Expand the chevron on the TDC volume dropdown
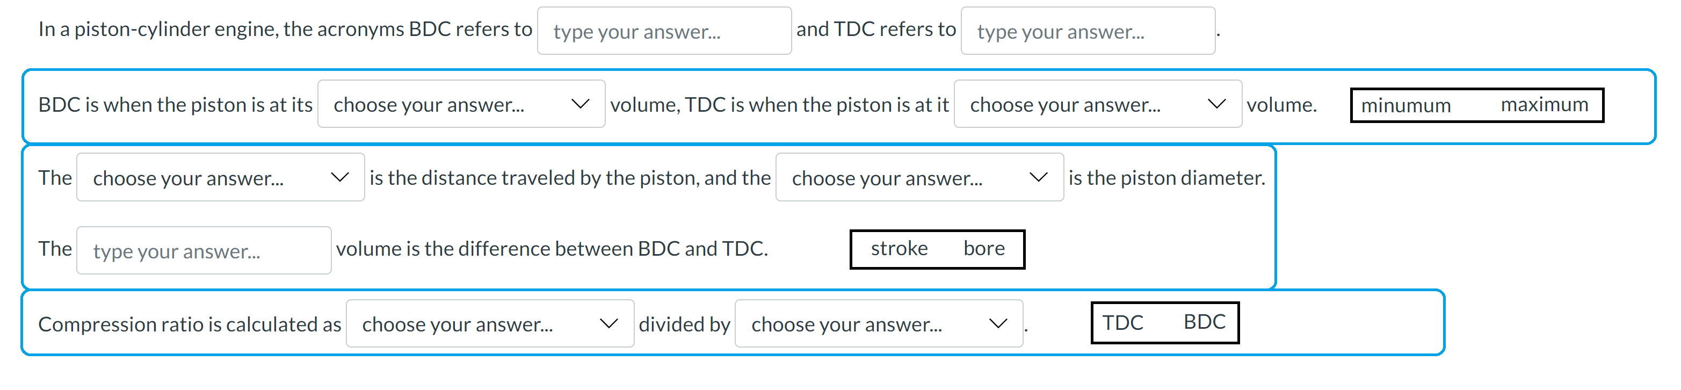 (x=1215, y=104)
